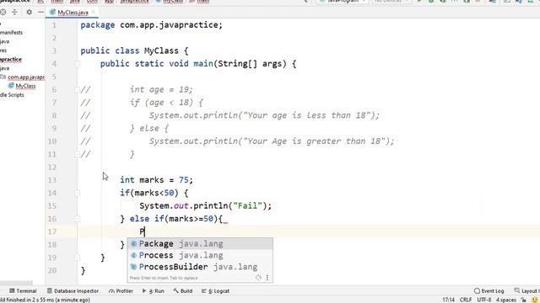Screen dimensions: 540x303
Task: Click the Run play icon in bottom bar
Action: (144, 291)
